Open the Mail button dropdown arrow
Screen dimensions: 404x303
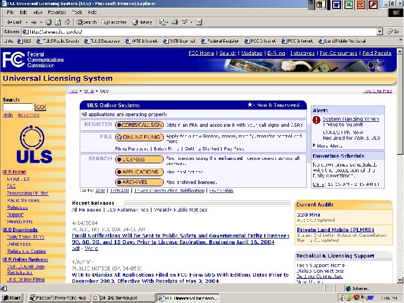pos(167,22)
